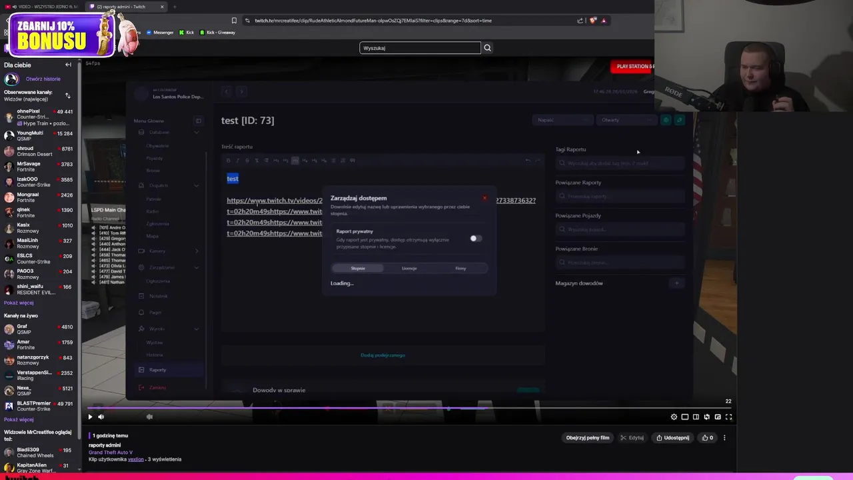Toggle the Raport prywatny switch
853x480 pixels.
[x=475, y=239]
